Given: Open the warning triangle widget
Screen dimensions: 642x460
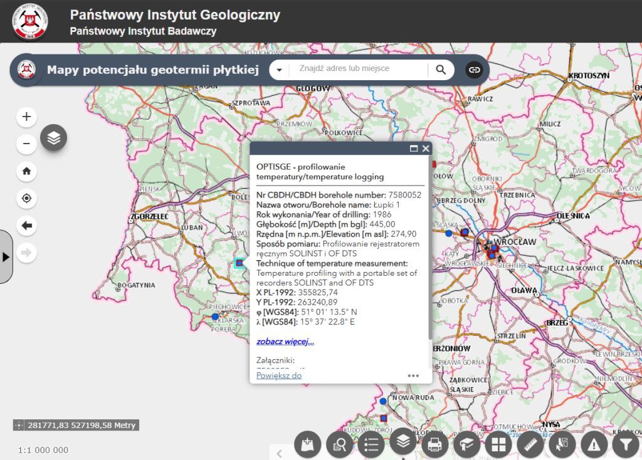Looking at the screenshot, I should point(594,444).
